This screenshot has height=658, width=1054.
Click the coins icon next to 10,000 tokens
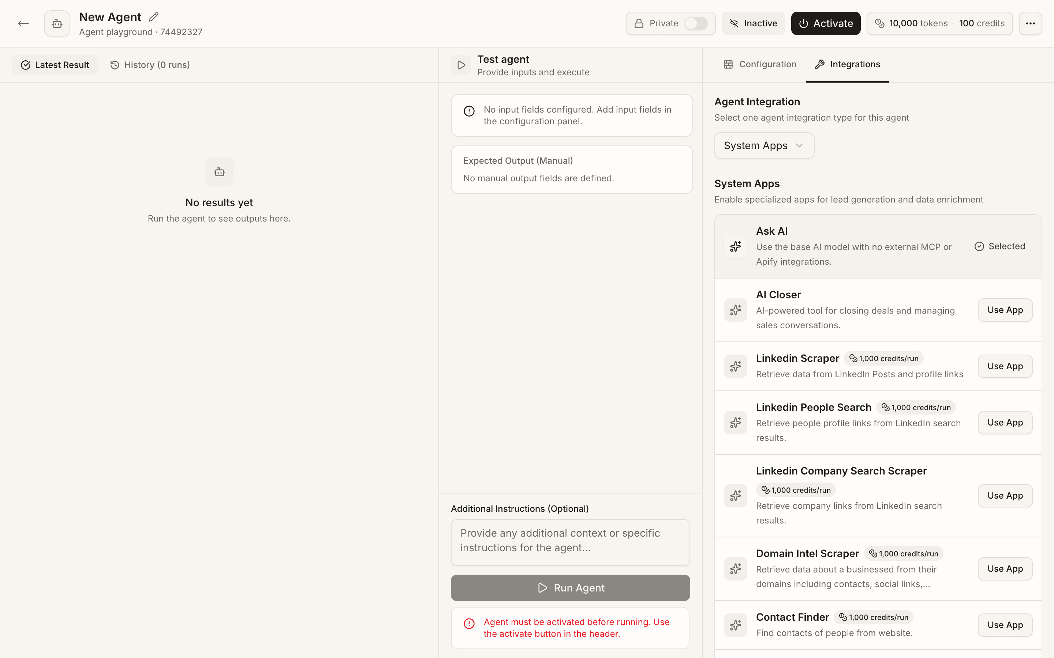point(879,23)
